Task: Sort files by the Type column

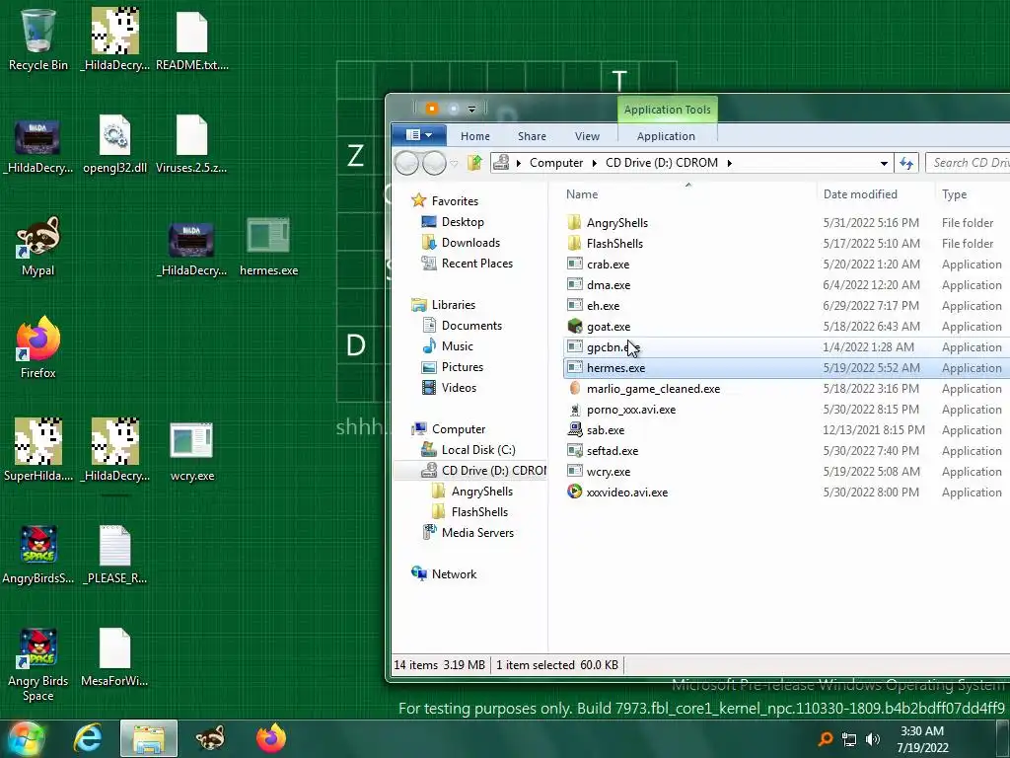Action: 972,194
